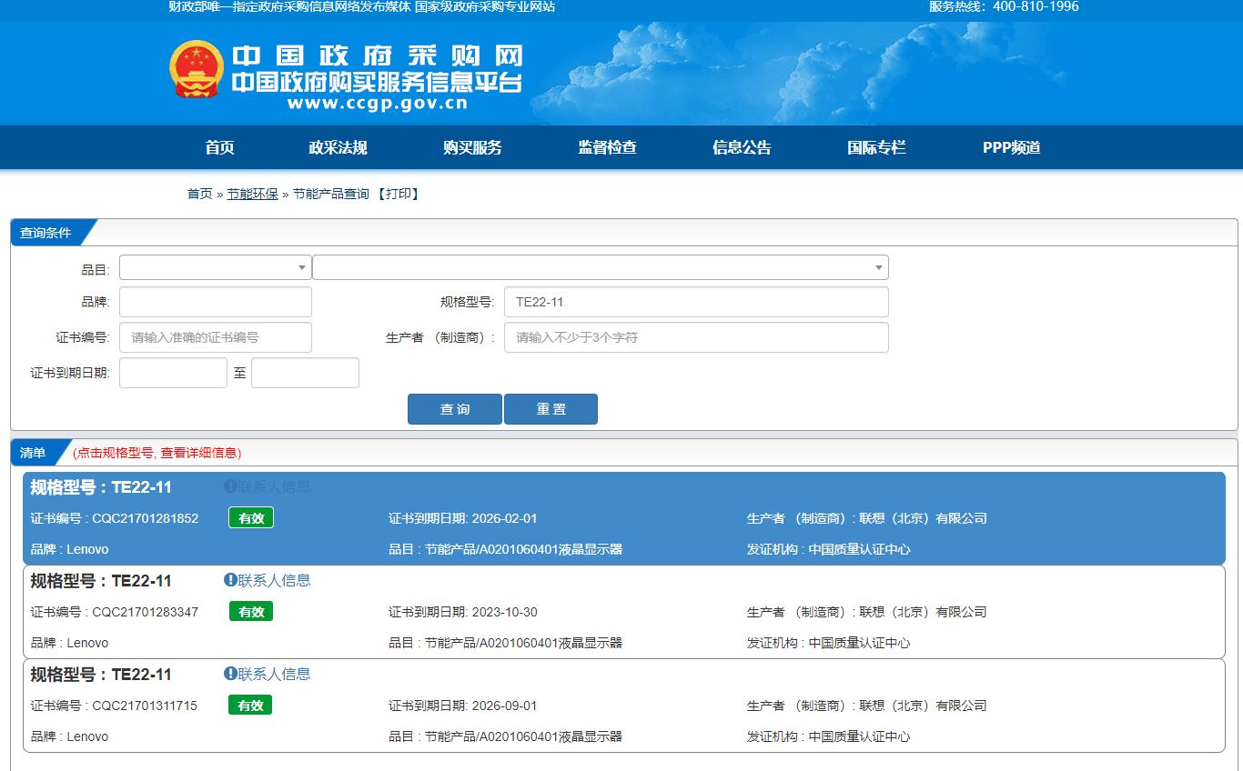Open 首页 in the navigation bar
Screen dimensions: 1243x771
pos(220,147)
